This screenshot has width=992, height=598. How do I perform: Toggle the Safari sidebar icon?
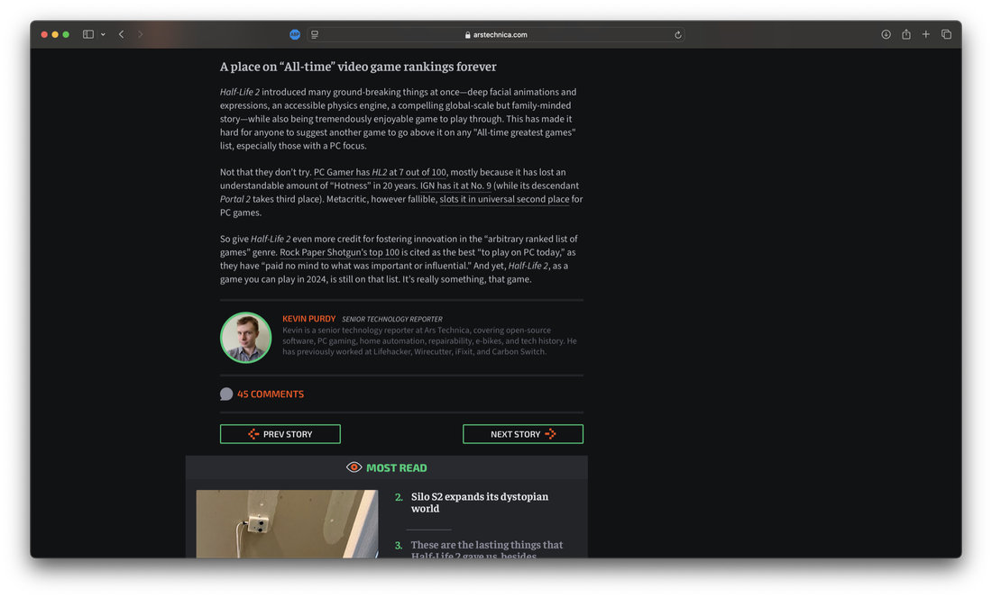pos(88,35)
